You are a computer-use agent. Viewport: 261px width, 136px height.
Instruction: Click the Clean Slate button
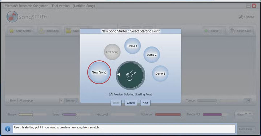pyautogui.click(x=241, y=31)
